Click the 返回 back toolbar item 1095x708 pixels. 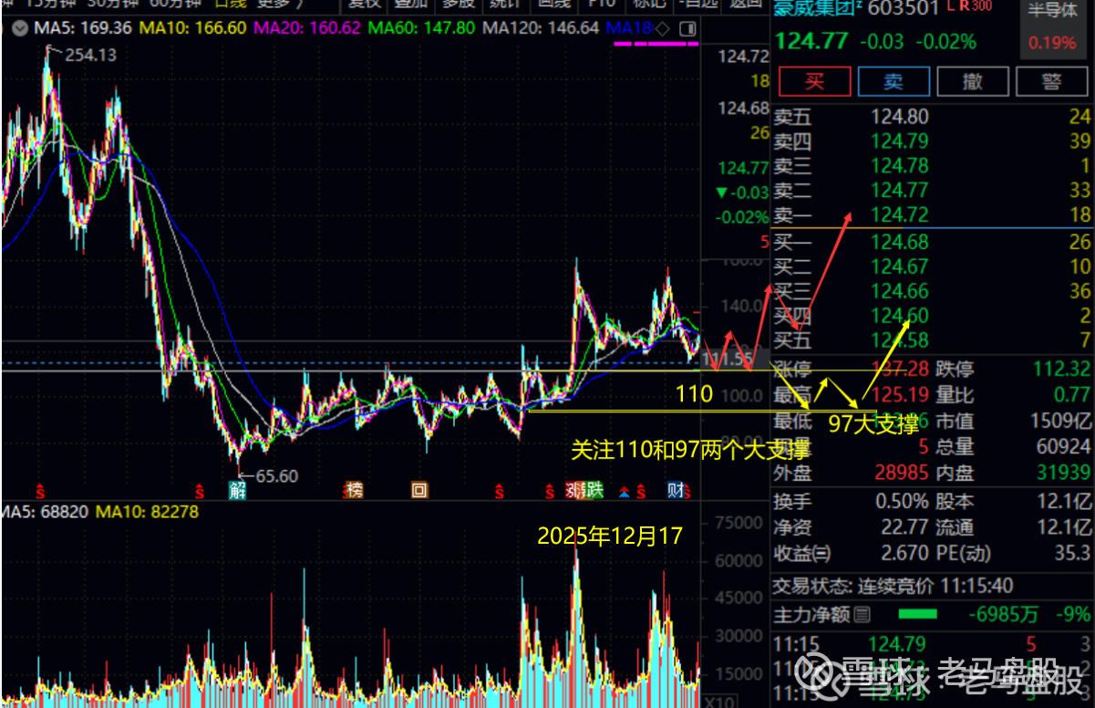click(746, 3)
